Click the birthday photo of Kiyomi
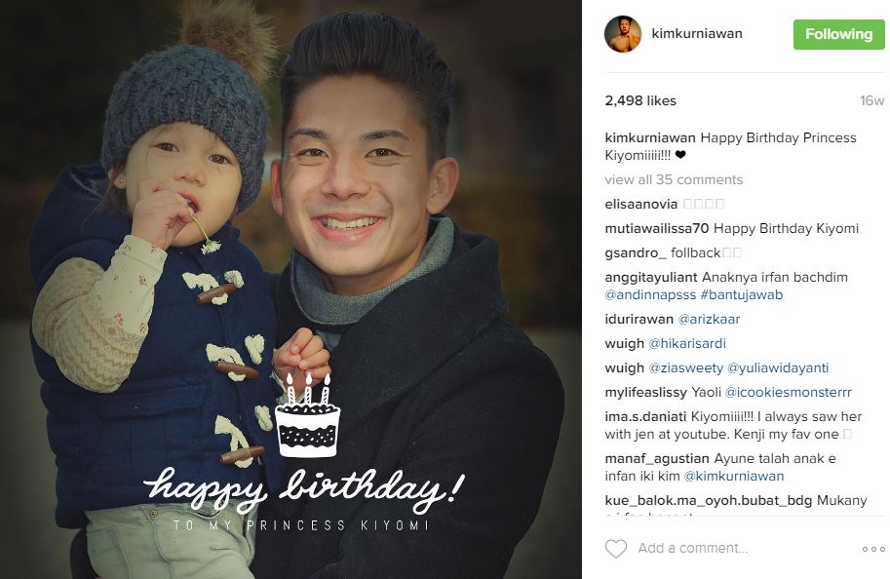Image resolution: width=890 pixels, height=579 pixels. (x=290, y=289)
